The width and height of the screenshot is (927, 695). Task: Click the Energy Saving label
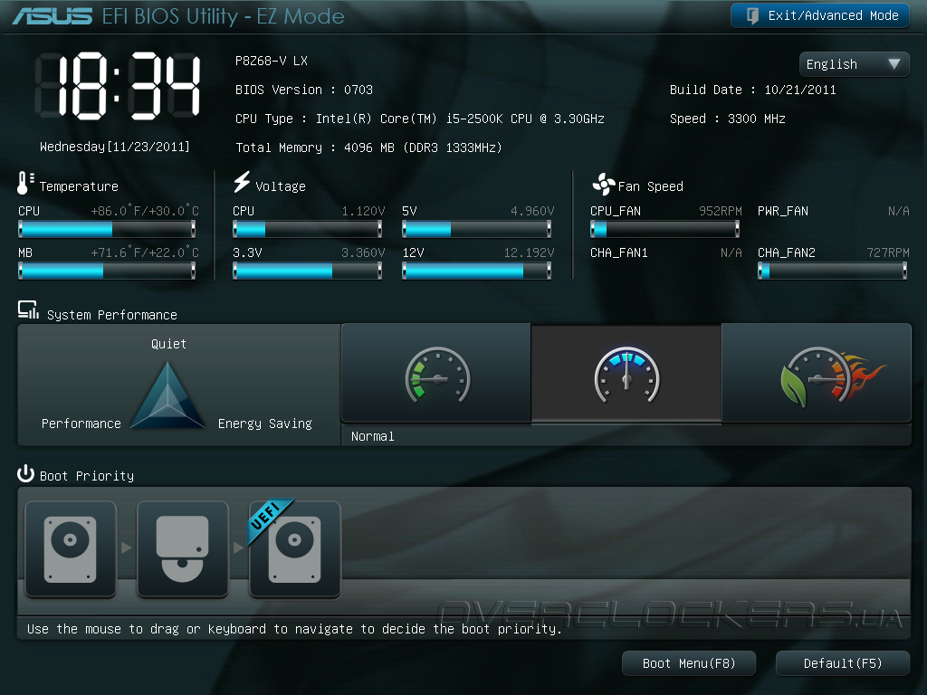(265, 424)
